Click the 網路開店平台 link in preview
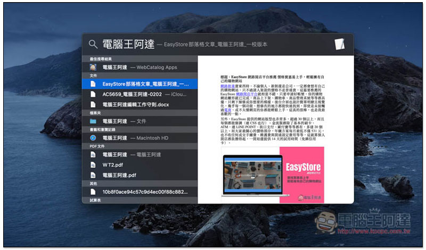 (247, 94)
